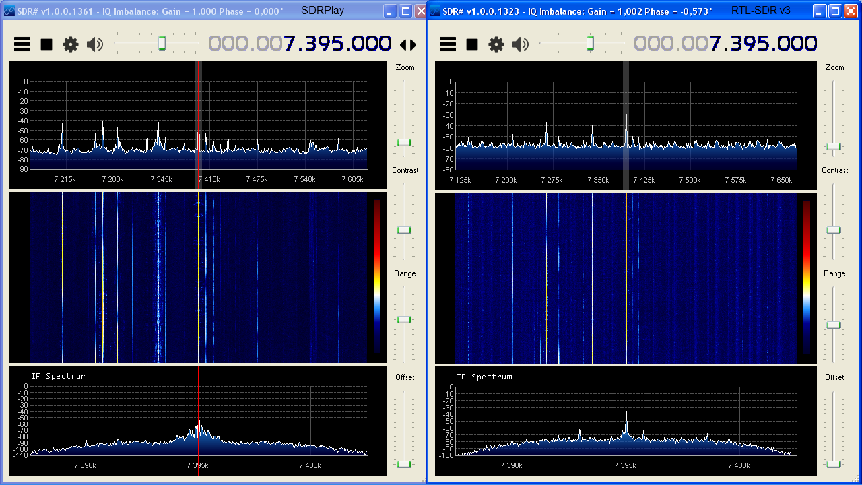The width and height of the screenshot is (862, 485).
Task: Click waterfall color scale in SDRPlay window
Action: 377,276
